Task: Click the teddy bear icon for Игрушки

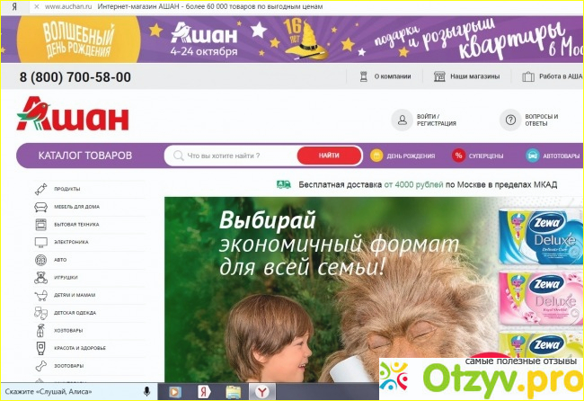Action: pyautogui.click(x=41, y=278)
